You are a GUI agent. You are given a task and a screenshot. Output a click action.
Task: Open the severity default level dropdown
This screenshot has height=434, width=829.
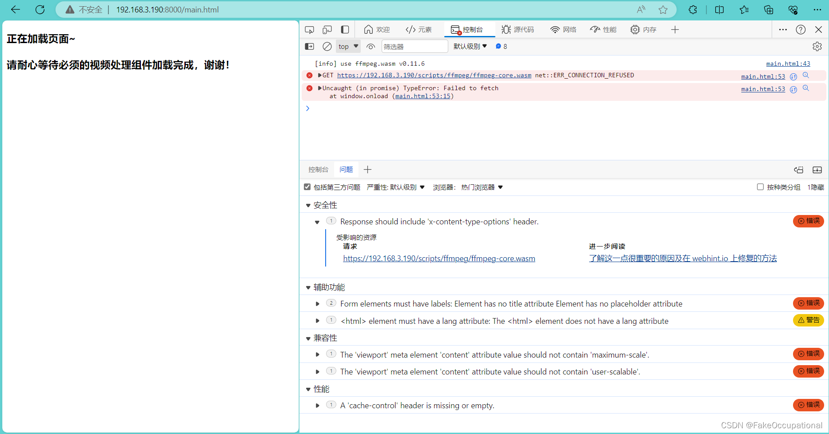[x=396, y=187]
